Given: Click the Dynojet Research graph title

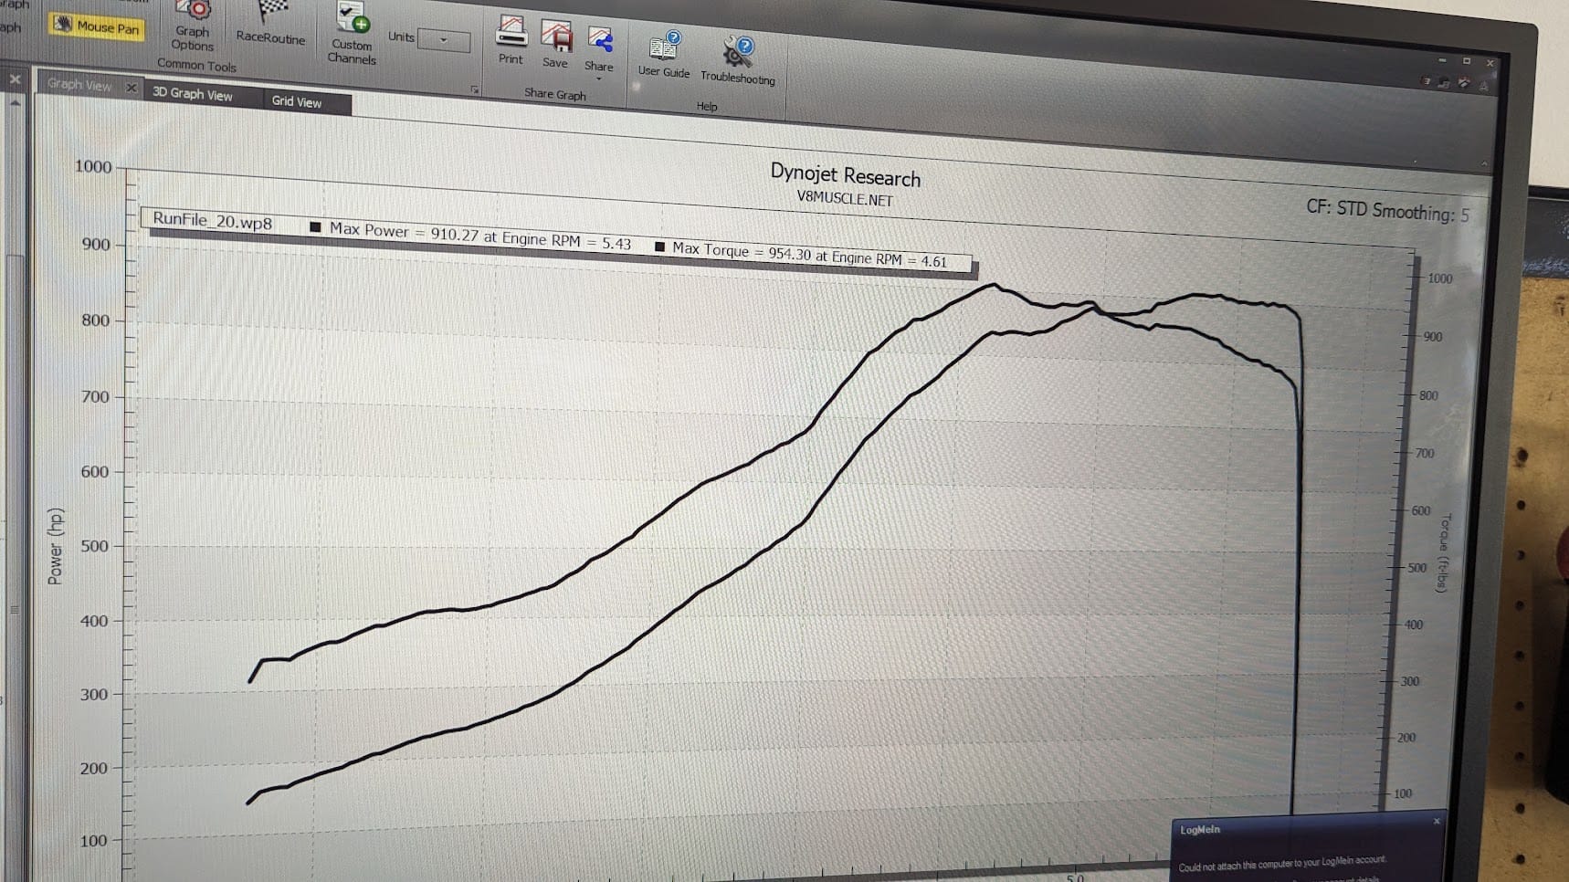Looking at the screenshot, I should pos(846,173).
